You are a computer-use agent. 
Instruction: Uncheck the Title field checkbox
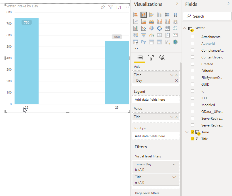[x=193, y=139]
